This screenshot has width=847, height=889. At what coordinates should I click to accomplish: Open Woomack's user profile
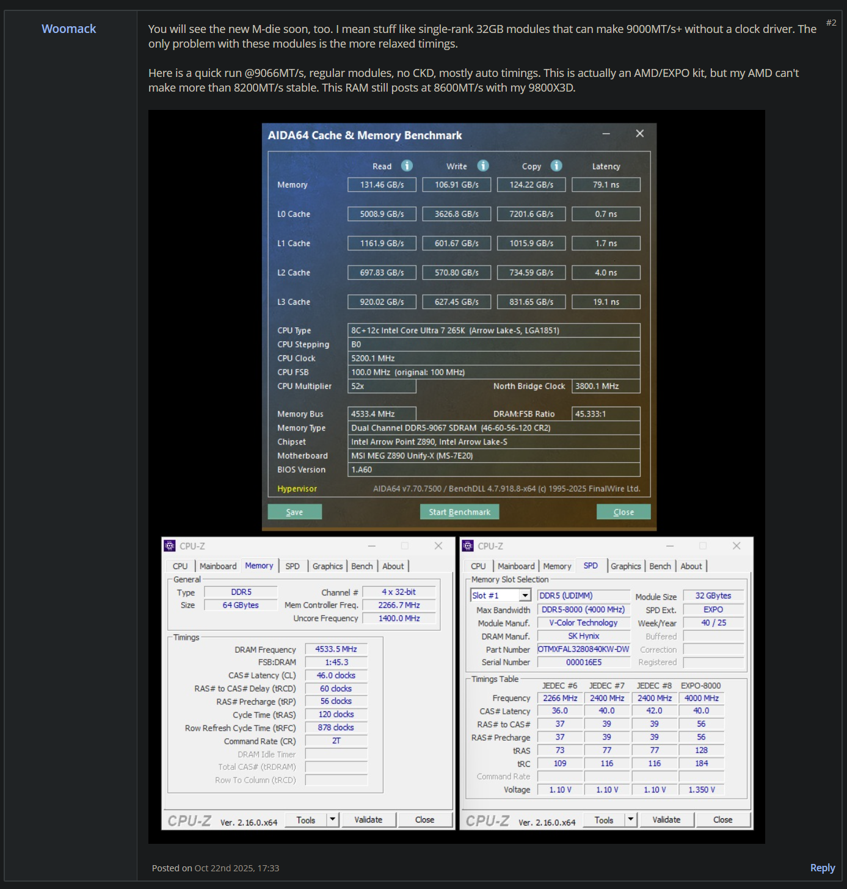(x=69, y=29)
